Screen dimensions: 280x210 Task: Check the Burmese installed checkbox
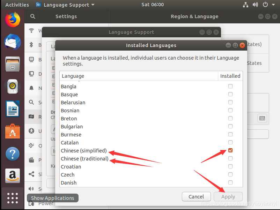tap(230, 134)
